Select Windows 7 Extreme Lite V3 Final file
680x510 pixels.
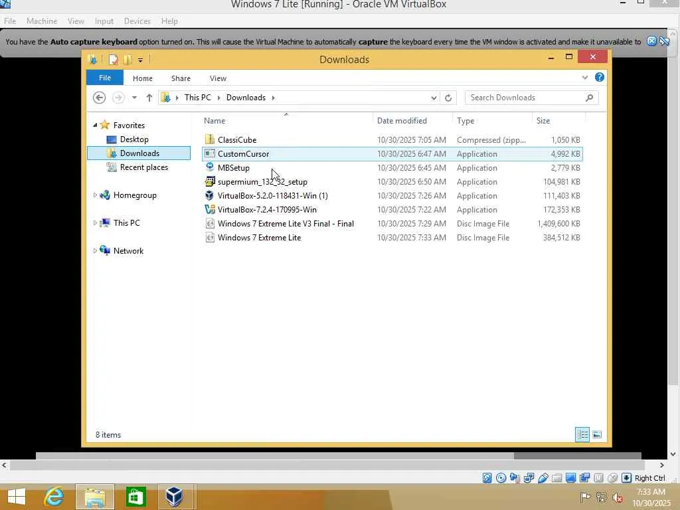click(x=392, y=224)
